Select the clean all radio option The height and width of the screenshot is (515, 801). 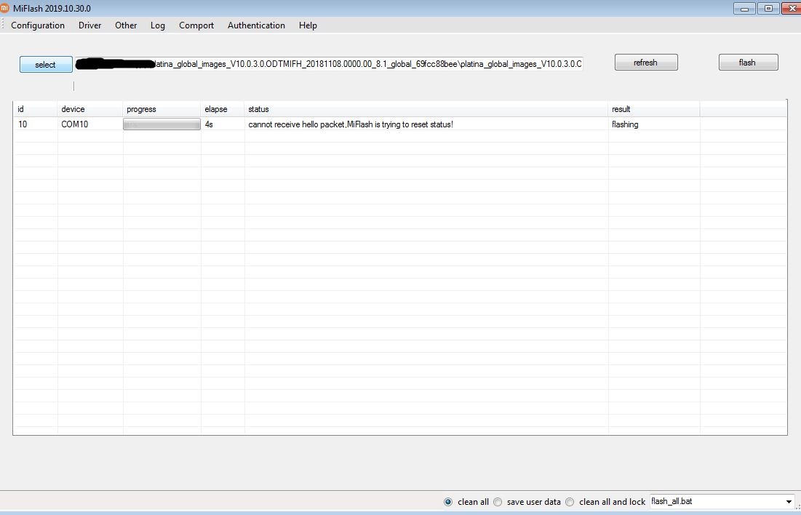point(448,502)
